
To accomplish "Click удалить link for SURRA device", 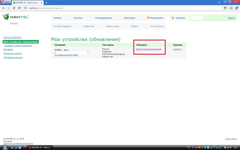I will click(x=177, y=49).
